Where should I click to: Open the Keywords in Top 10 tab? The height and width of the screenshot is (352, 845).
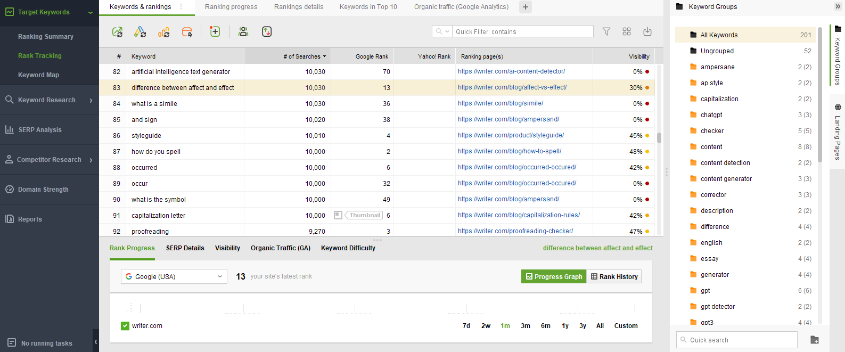pyautogui.click(x=368, y=7)
